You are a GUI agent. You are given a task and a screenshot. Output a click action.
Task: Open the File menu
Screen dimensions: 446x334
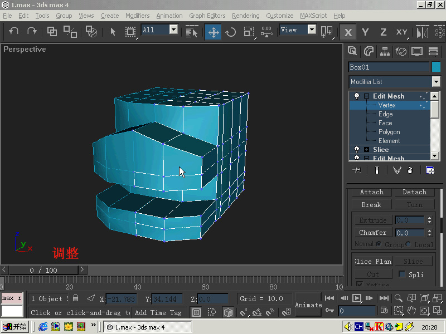point(7,16)
